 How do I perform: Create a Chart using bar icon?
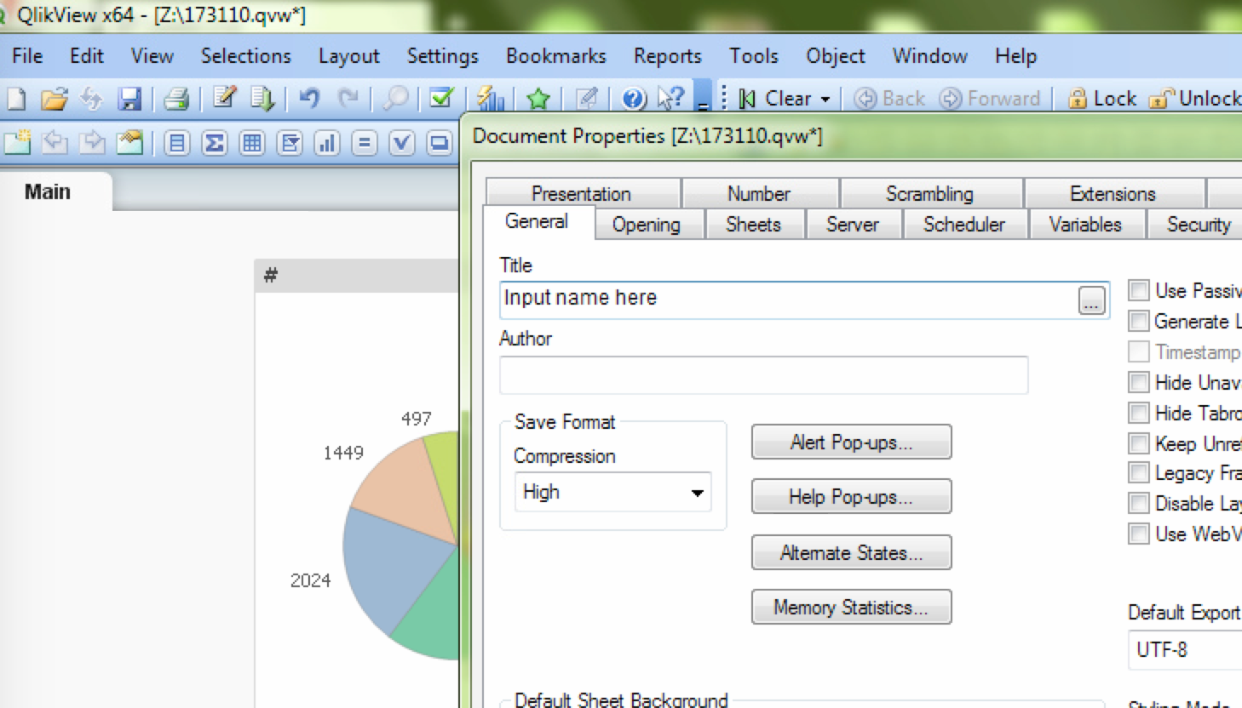click(x=327, y=143)
